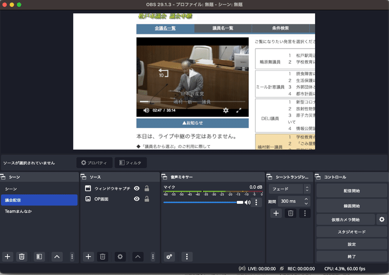Click 条件検索 tab in preview
Viewport: 389px width, 275px height.
click(x=281, y=28)
